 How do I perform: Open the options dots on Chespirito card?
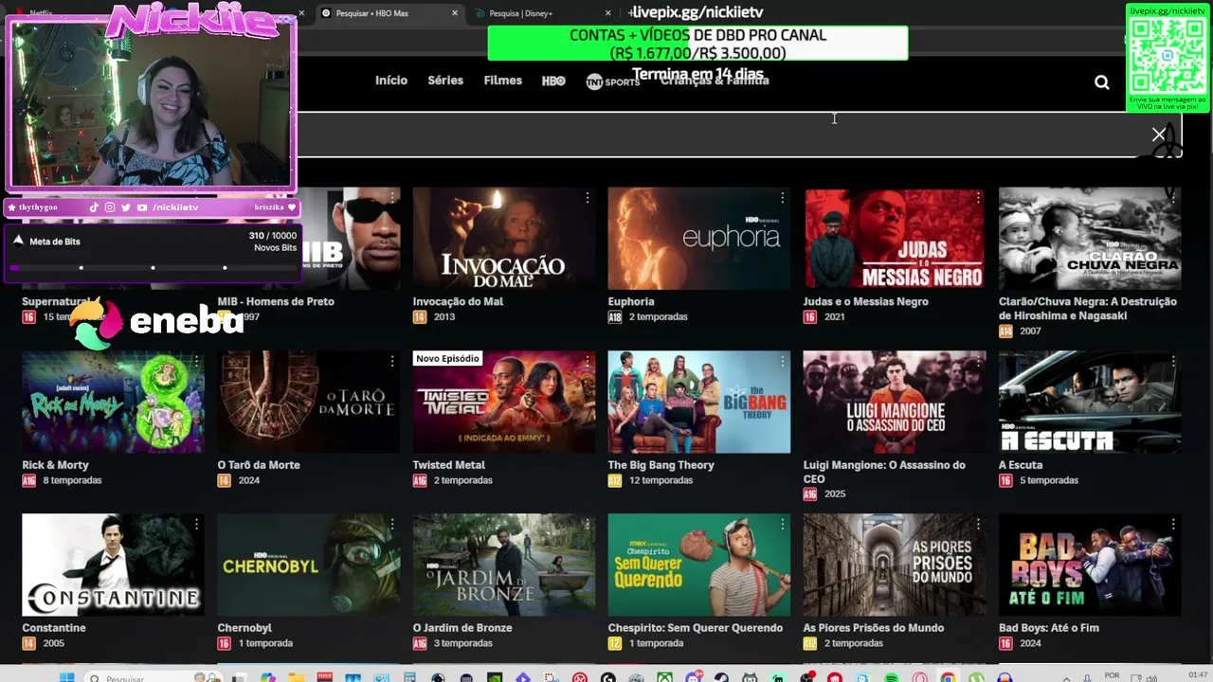point(782,524)
